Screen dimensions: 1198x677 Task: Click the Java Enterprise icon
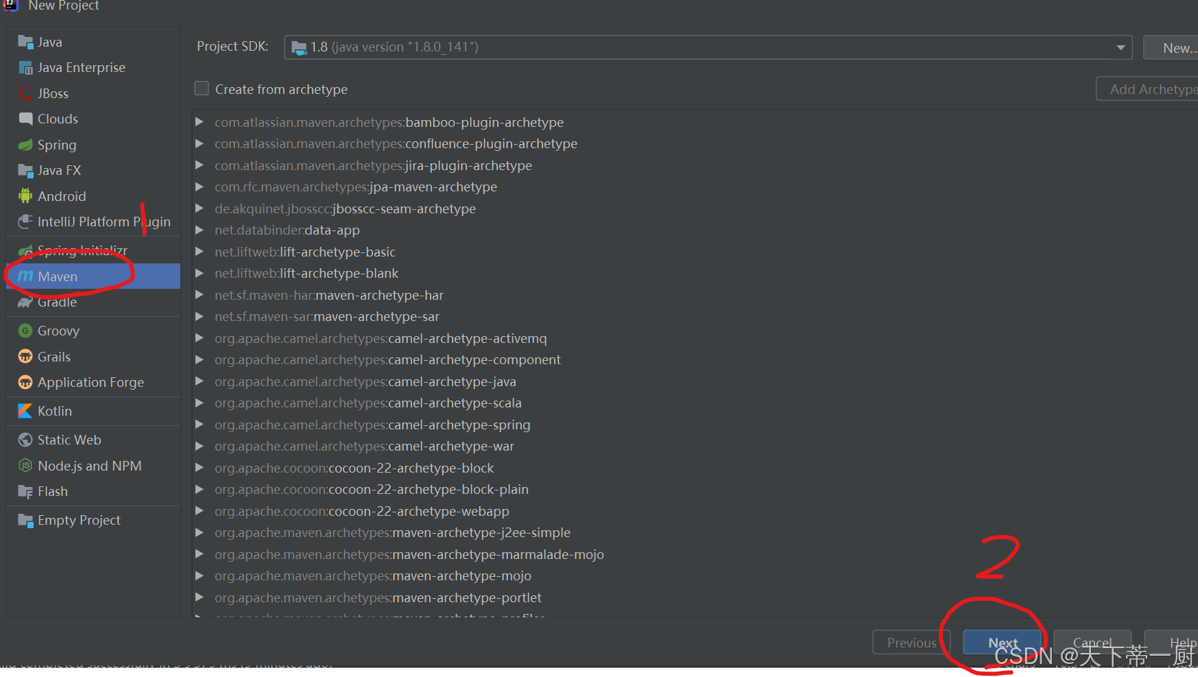(25, 68)
